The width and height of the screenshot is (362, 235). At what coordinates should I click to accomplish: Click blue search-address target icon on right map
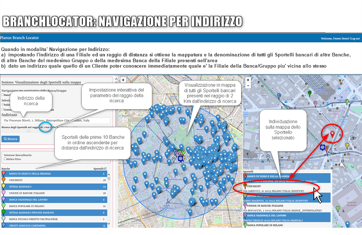[323, 148]
